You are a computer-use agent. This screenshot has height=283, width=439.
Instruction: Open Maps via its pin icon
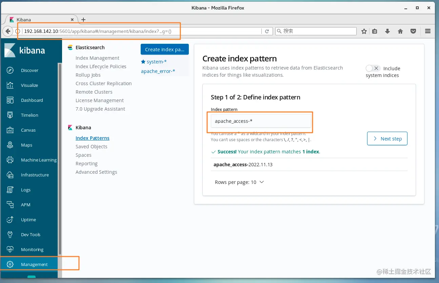[x=10, y=145]
